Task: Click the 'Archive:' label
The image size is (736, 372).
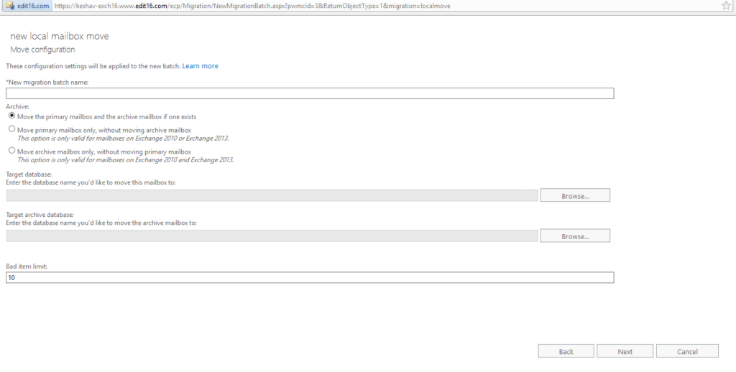Action: click(x=17, y=106)
